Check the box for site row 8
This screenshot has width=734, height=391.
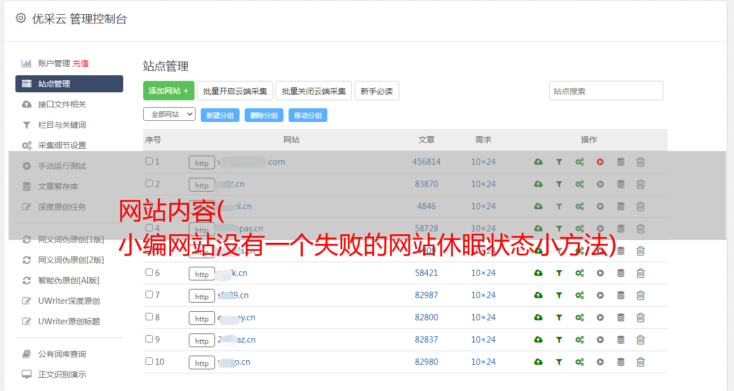click(149, 317)
